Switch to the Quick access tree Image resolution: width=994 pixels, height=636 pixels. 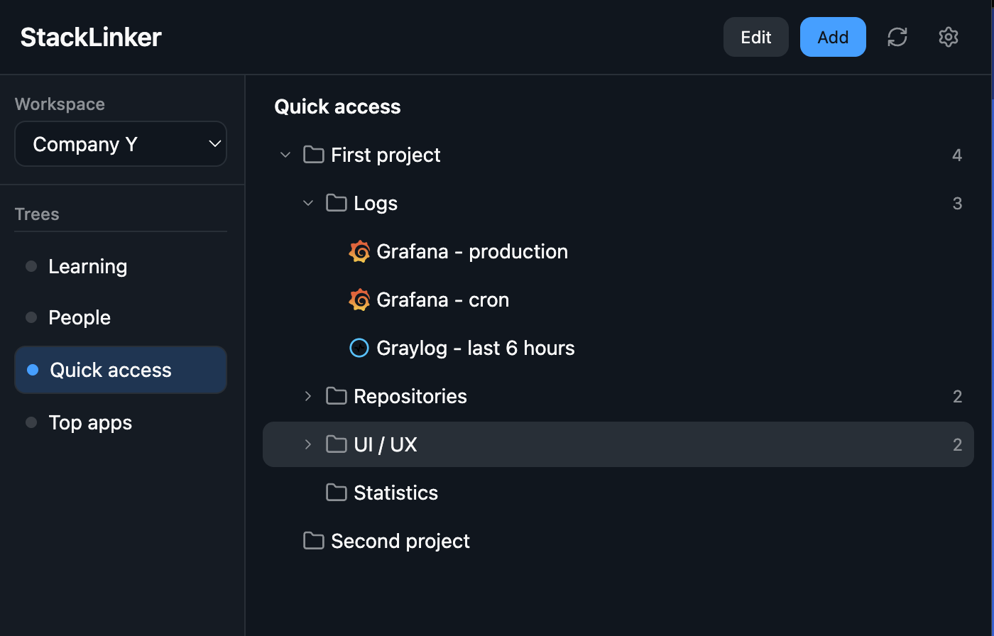coord(110,370)
